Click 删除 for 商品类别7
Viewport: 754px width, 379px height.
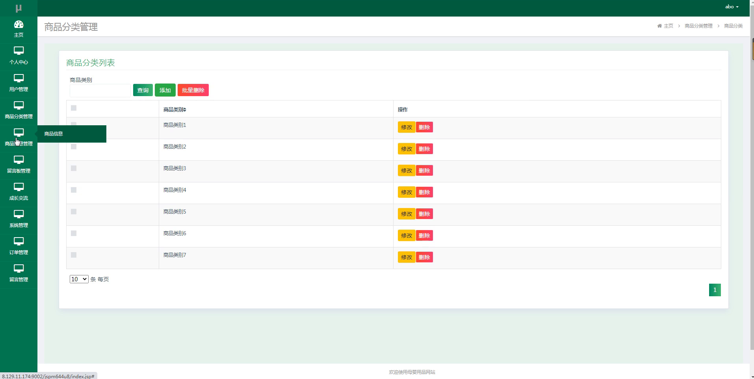click(x=424, y=257)
